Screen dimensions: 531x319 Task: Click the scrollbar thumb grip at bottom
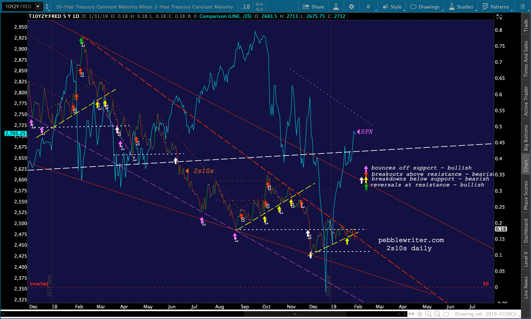pos(295,314)
